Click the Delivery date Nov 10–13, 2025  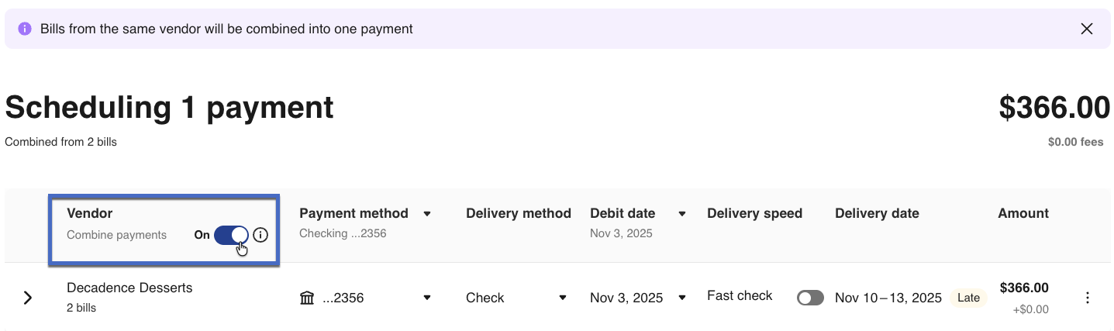[x=888, y=298]
